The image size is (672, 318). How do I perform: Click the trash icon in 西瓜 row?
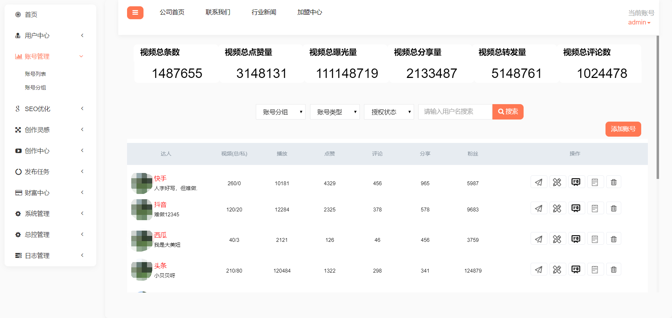click(x=614, y=239)
